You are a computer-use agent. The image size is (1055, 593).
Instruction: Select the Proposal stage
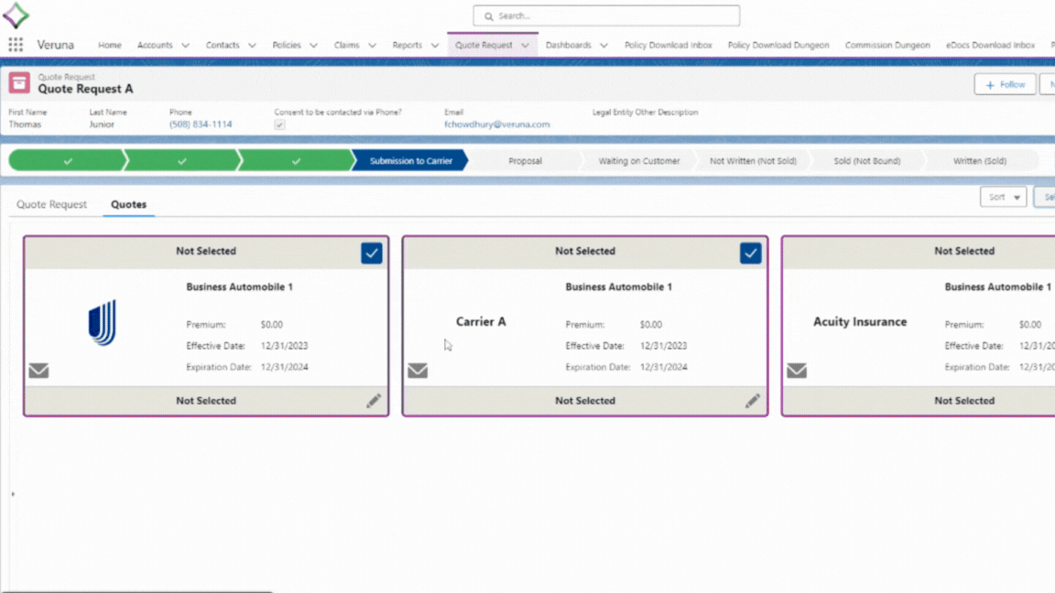click(525, 161)
